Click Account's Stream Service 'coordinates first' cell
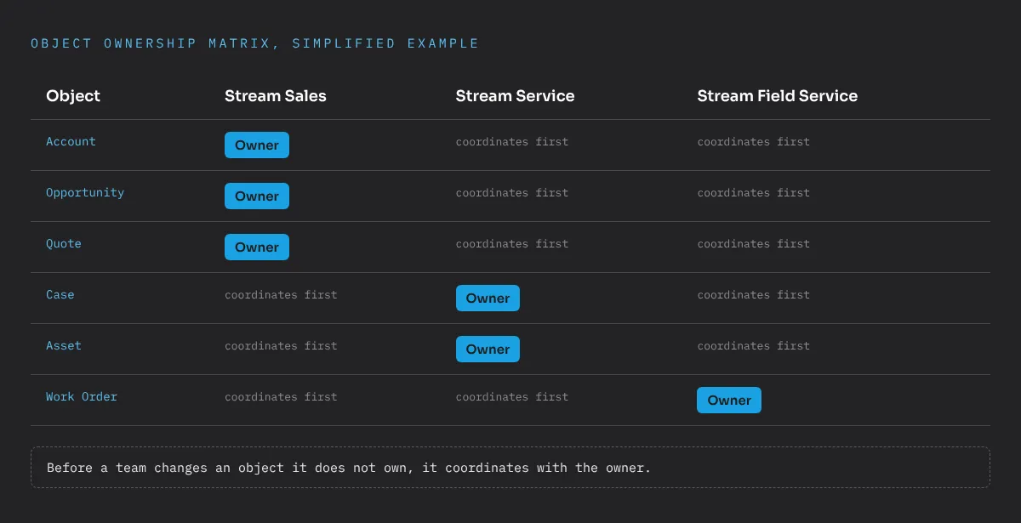 (512, 142)
